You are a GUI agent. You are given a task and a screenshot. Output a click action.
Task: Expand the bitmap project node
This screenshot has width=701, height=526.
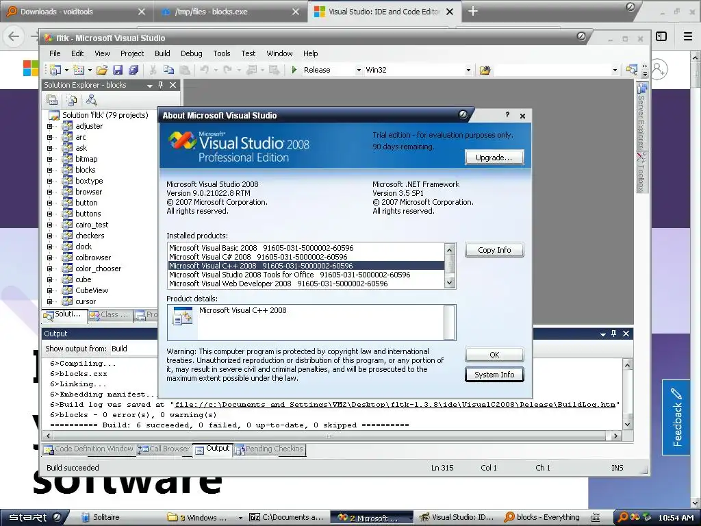click(x=49, y=159)
